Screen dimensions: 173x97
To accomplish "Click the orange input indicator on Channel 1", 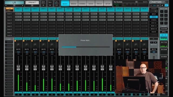I will [x=15, y=41].
